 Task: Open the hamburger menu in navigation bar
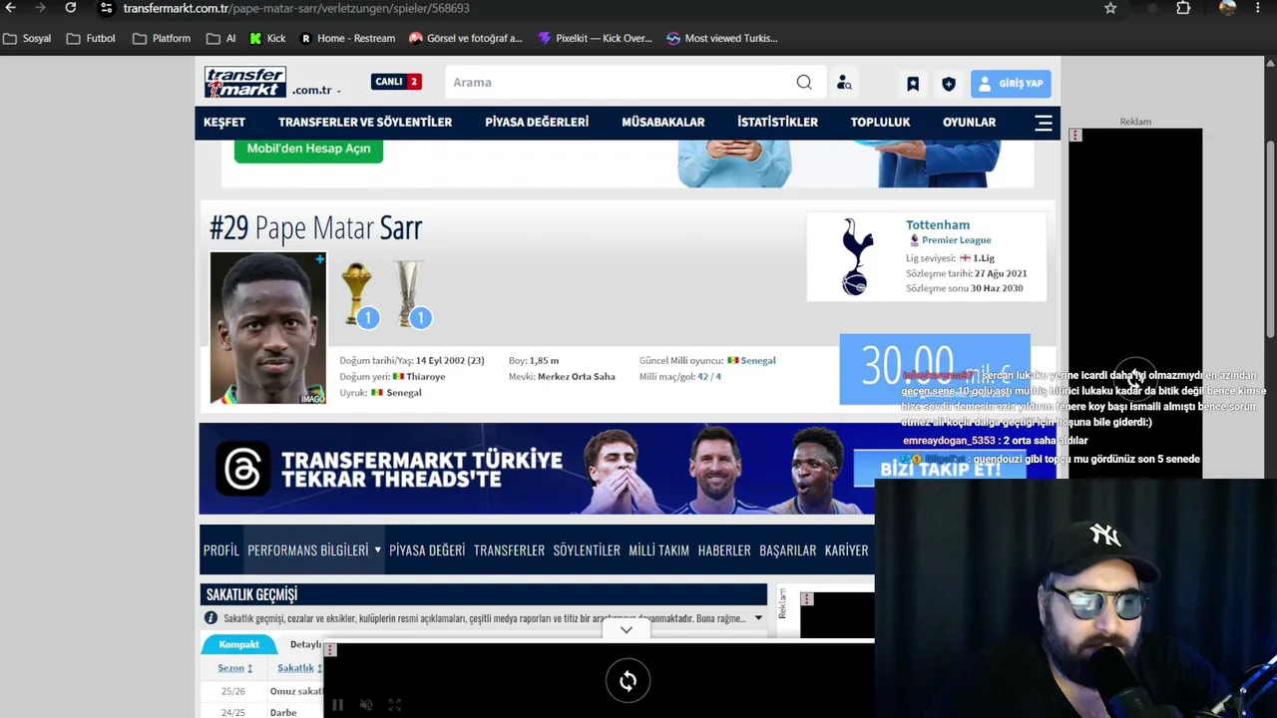[x=1044, y=123]
